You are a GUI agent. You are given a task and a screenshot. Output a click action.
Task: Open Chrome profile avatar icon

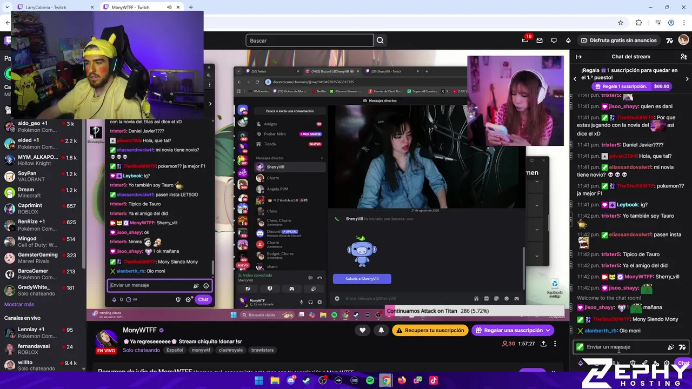click(671, 23)
